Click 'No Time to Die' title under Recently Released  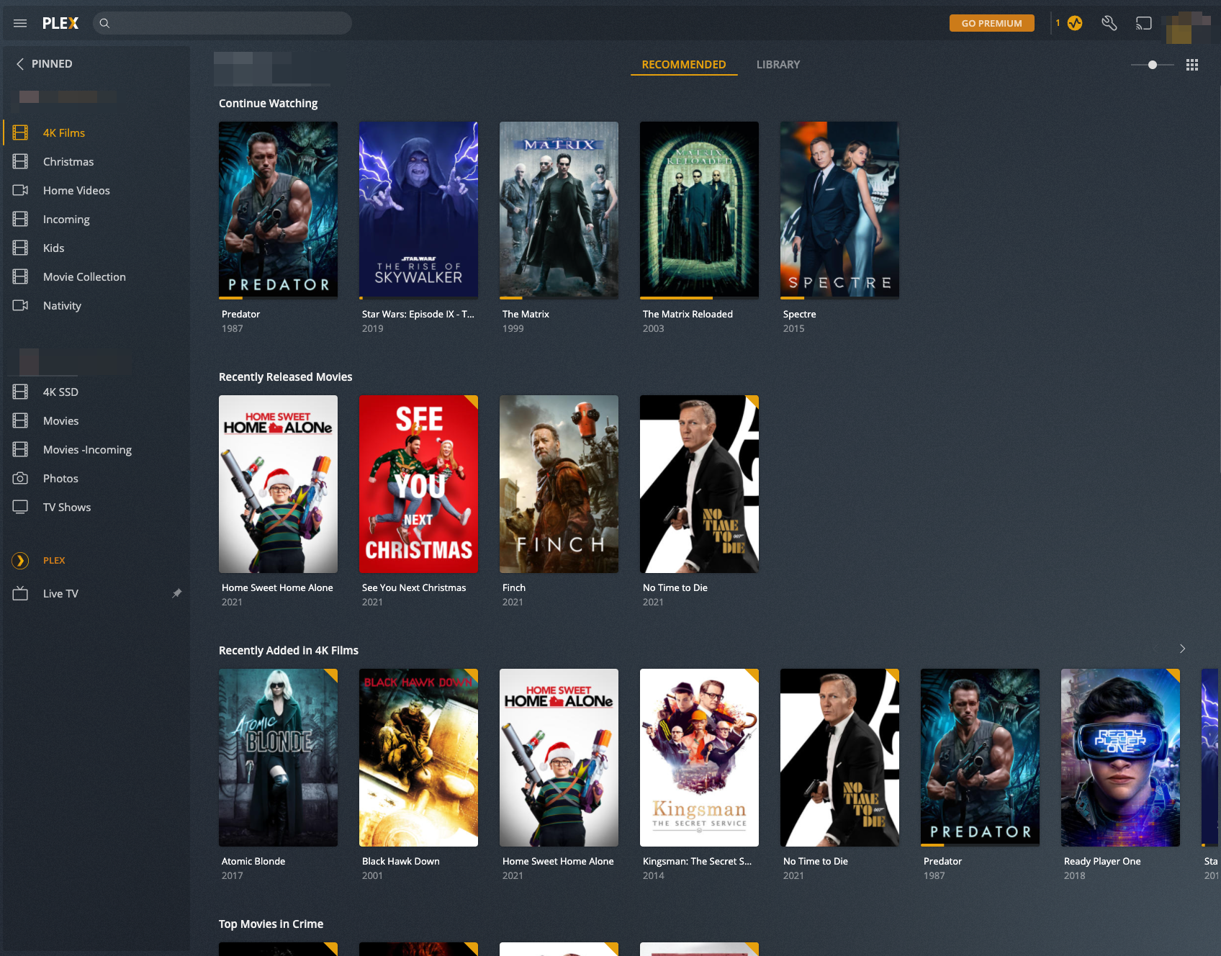click(675, 587)
